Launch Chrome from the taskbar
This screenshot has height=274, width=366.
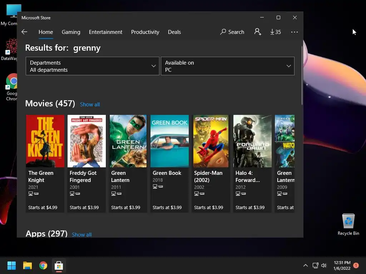point(43,265)
